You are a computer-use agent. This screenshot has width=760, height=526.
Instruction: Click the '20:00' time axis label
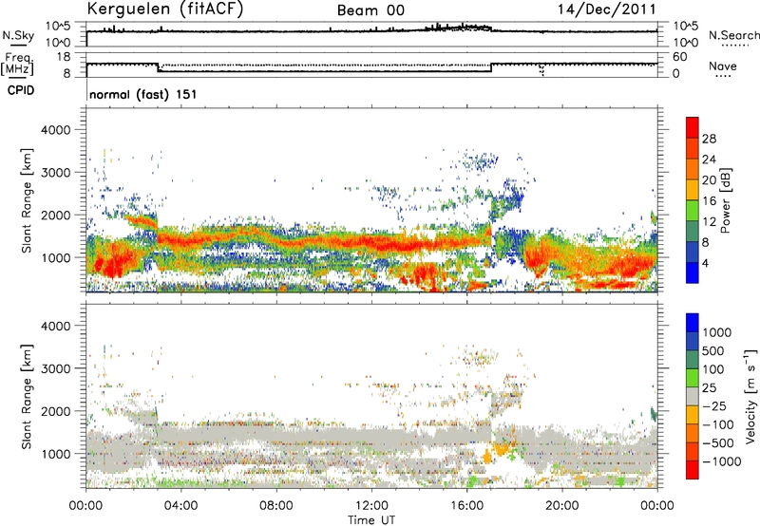pos(562,506)
